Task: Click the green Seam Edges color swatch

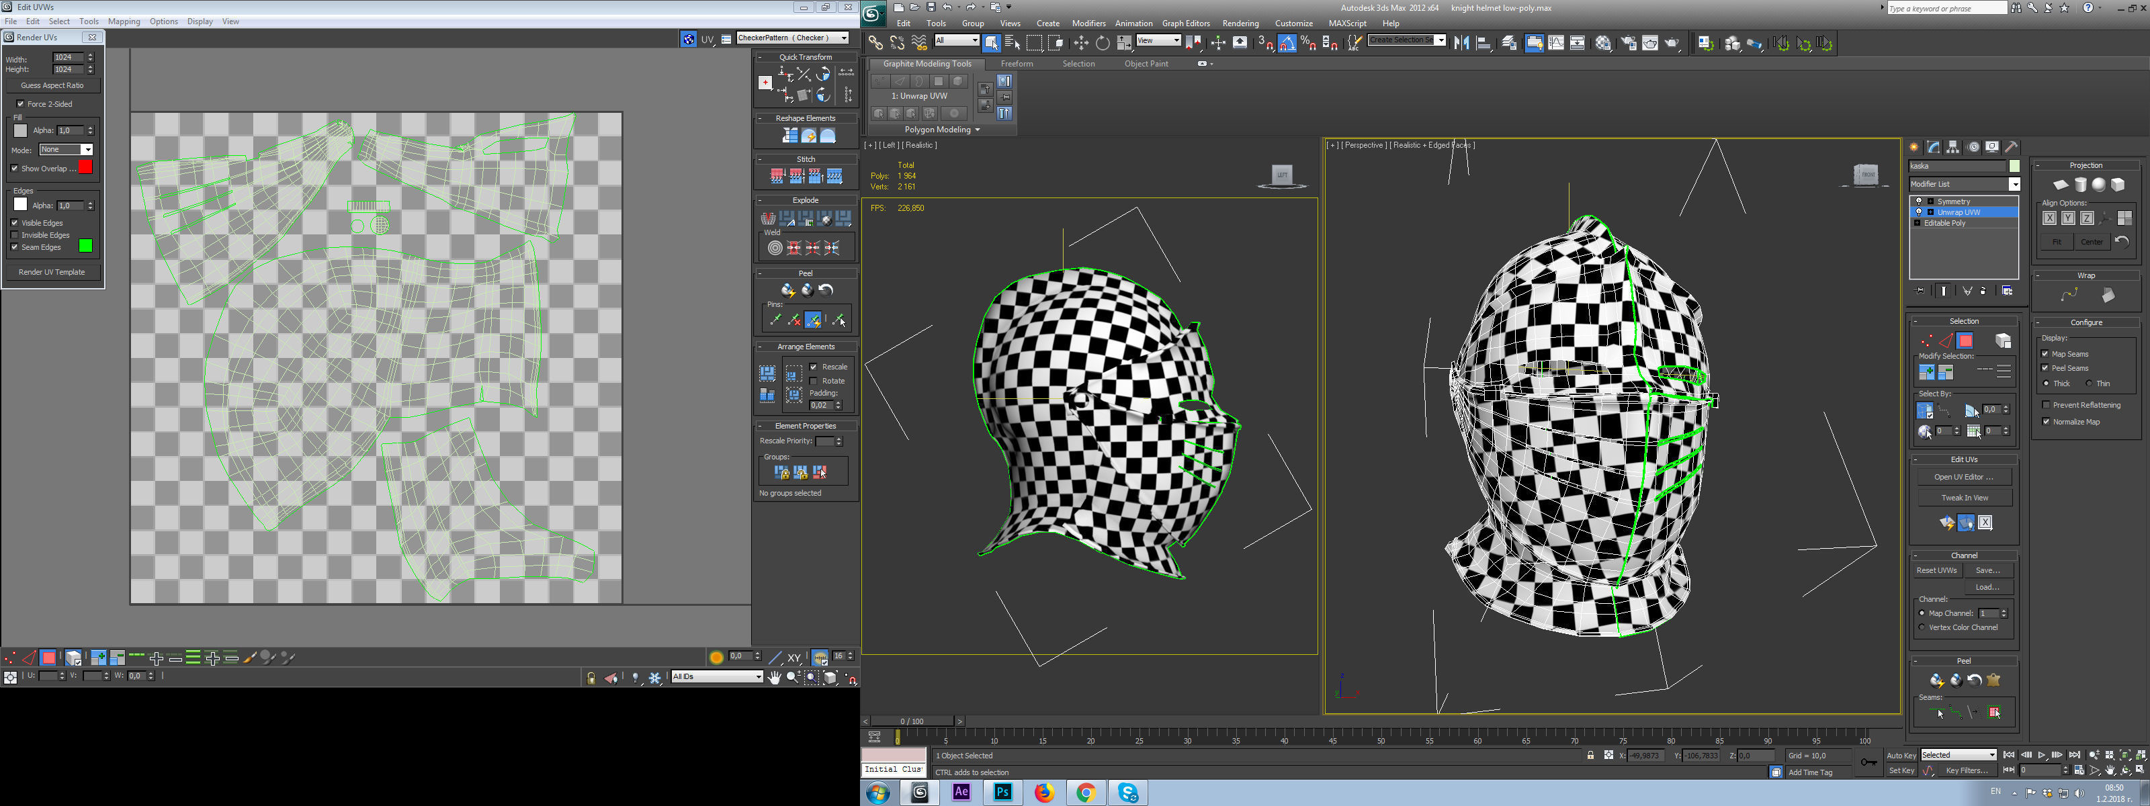Action: click(x=85, y=246)
